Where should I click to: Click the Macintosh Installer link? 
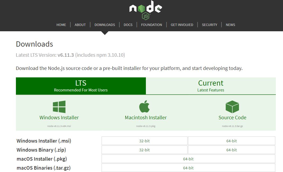(x=146, y=118)
